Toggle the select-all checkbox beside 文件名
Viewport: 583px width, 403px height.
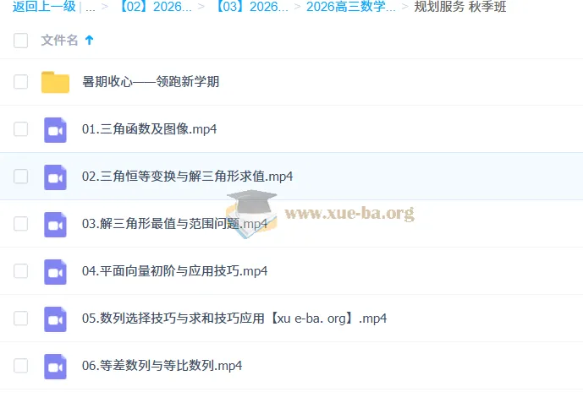(21, 40)
